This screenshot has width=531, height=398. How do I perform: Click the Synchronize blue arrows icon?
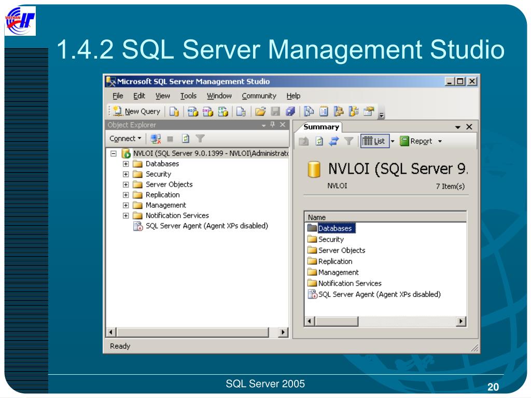[334, 141]
